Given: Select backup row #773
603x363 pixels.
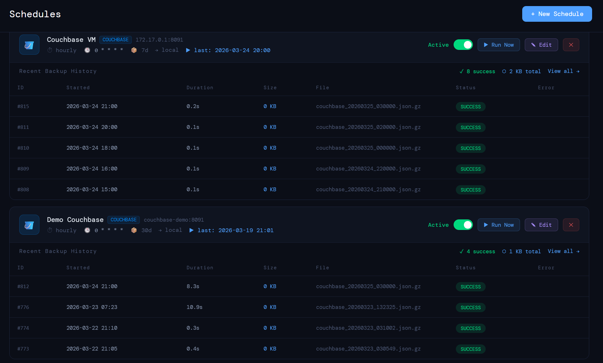Looking at the screenshot, I should pos(299,349).
